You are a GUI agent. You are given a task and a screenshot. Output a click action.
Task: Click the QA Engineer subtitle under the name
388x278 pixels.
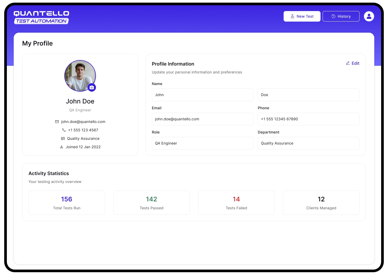(80, 110)
